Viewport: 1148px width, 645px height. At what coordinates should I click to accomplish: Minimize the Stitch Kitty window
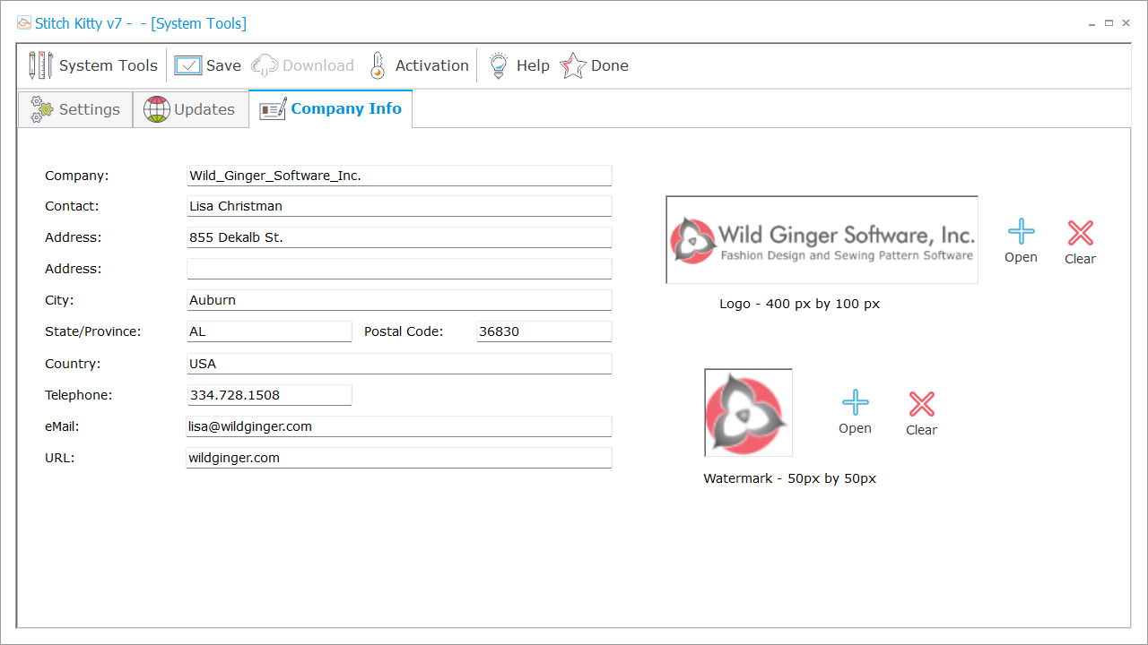1092,23
